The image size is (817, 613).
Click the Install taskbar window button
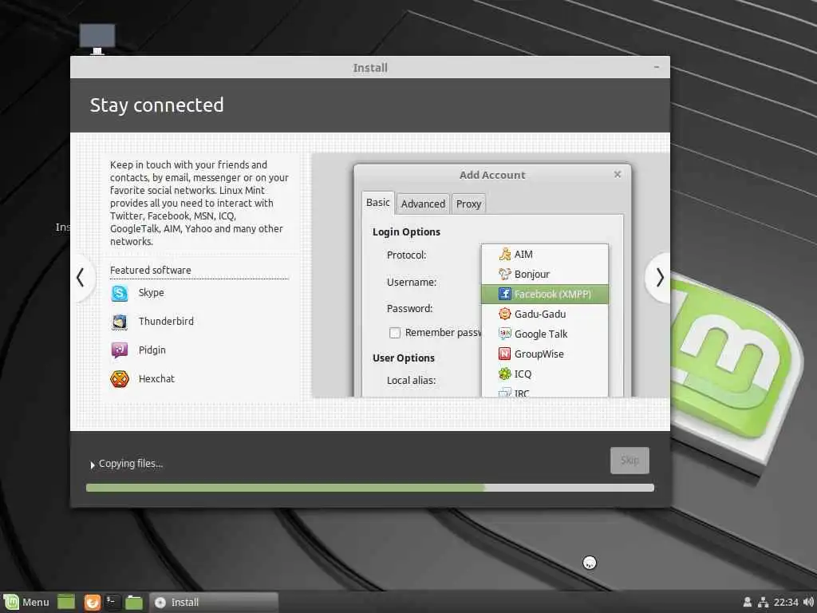(214, 602)
